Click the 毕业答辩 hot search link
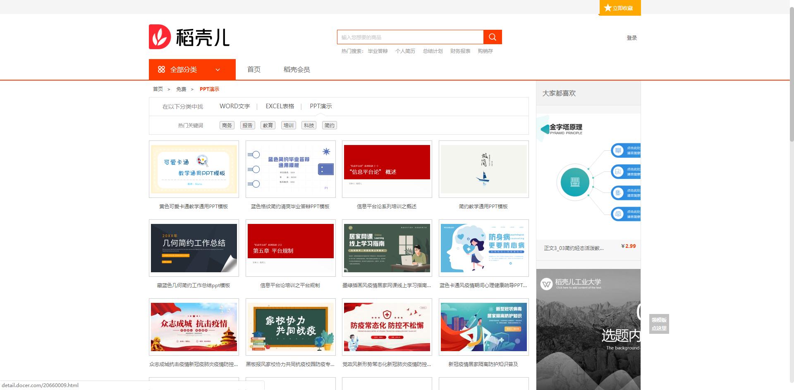794x390 pixels. [378, 51]
